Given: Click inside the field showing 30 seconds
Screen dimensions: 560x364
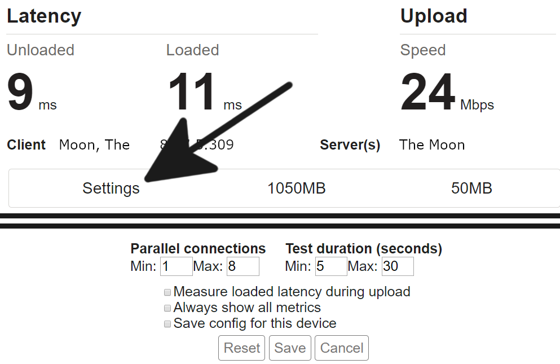Looking at the screenshot, I should click(397, 266).
